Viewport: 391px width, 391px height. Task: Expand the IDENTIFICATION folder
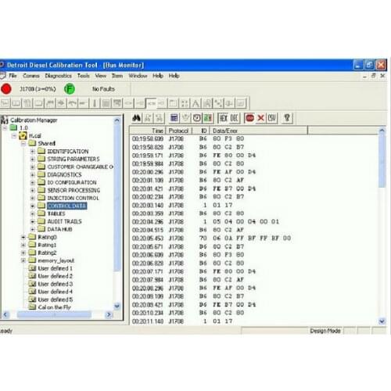click(x=33, y=151)
